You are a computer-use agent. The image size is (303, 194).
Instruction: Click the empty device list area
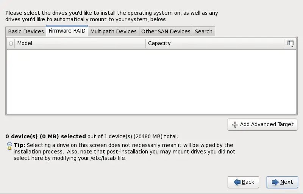(151, 81)
